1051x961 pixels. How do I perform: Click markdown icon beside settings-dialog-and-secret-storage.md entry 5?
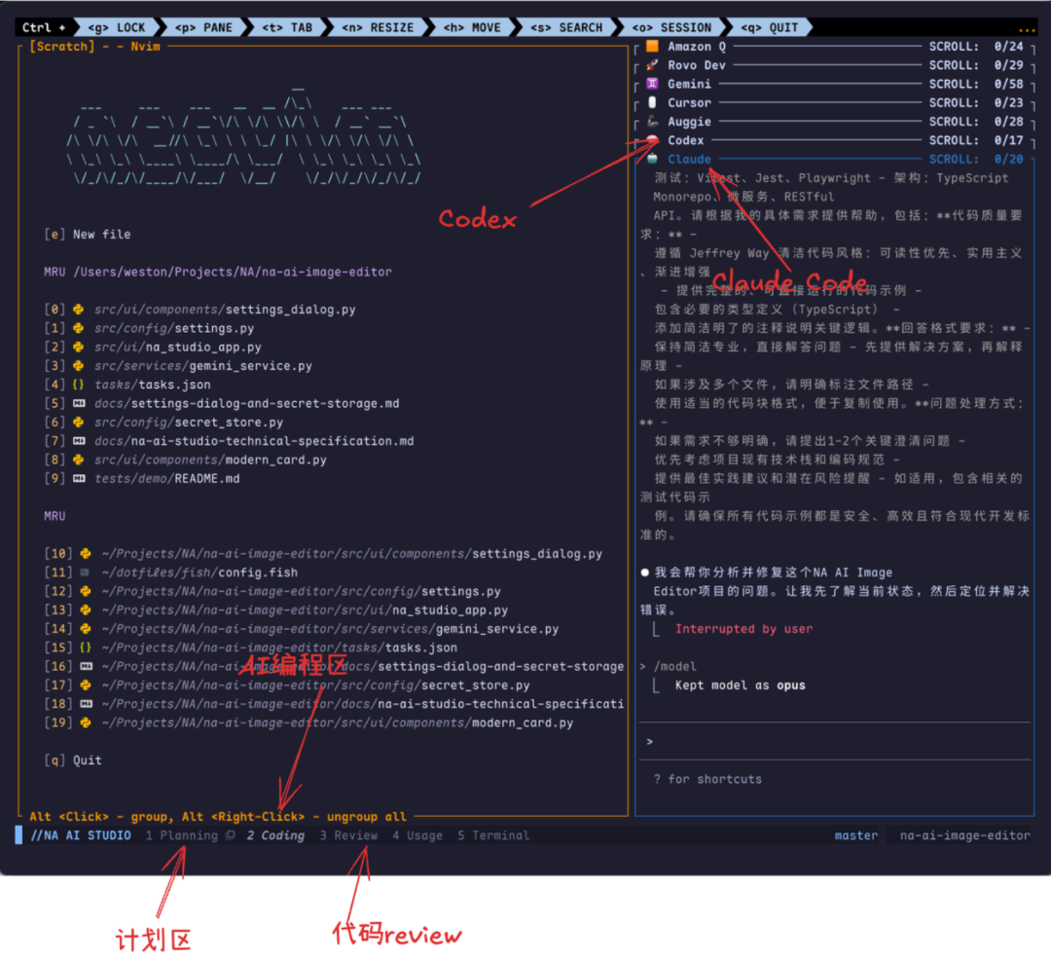pos(79,403)
